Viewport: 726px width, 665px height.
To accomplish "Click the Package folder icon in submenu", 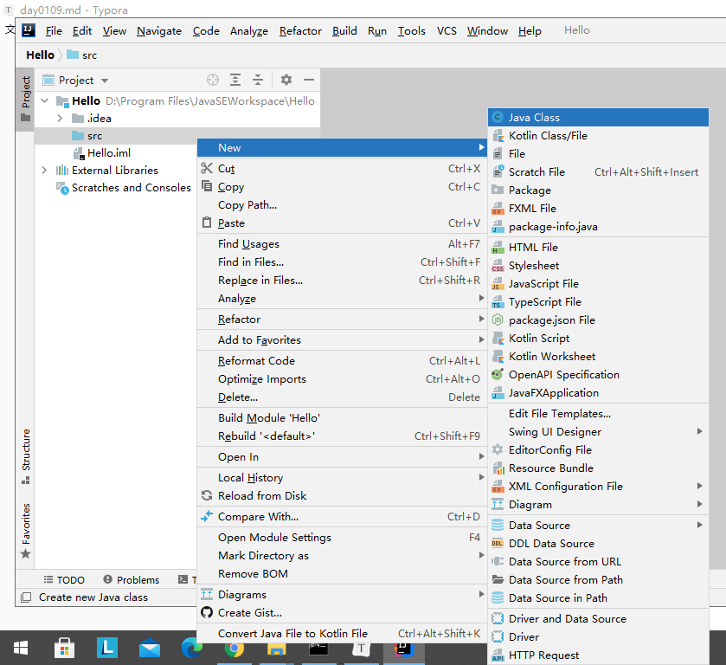I will [x=498, y=190].
